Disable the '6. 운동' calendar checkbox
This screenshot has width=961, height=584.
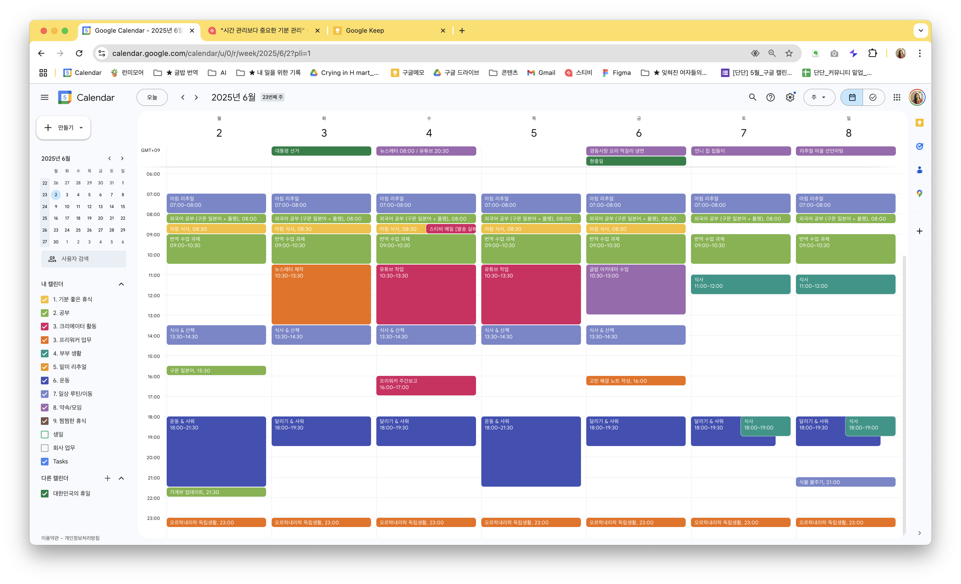[x=45, y=380]
